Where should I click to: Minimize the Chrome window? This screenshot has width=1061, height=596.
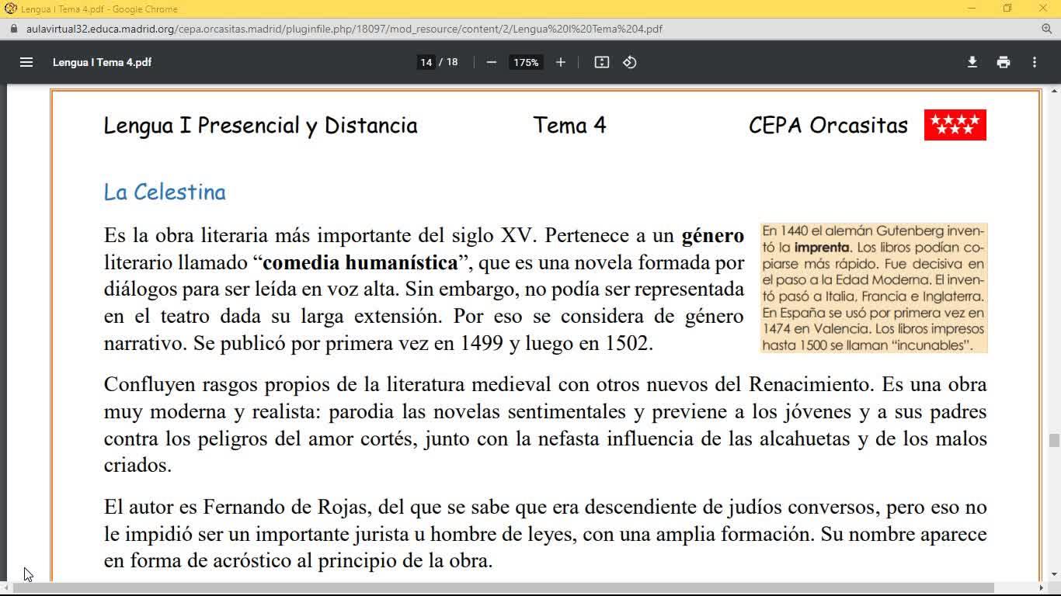[972, 9]
